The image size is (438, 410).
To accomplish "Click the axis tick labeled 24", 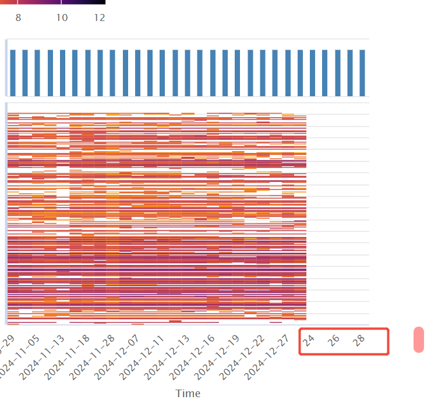I will coord(309,341).
